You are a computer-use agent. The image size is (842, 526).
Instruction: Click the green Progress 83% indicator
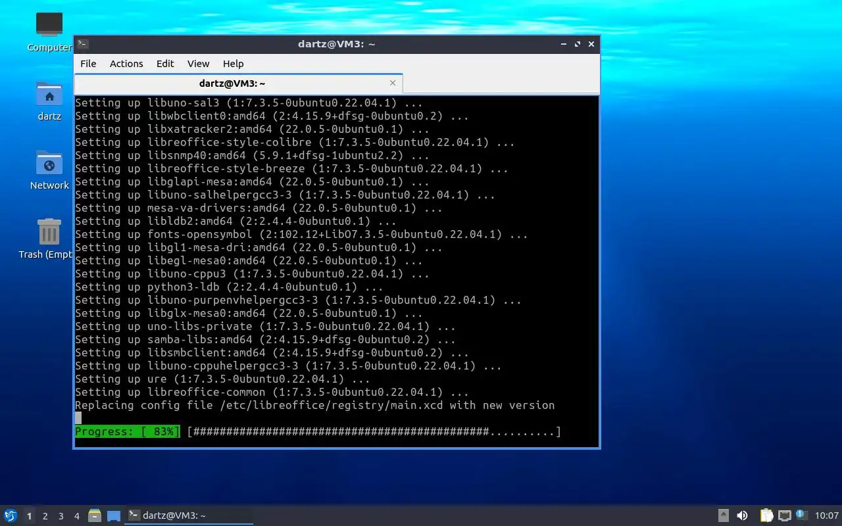click(x=127, y=432)
